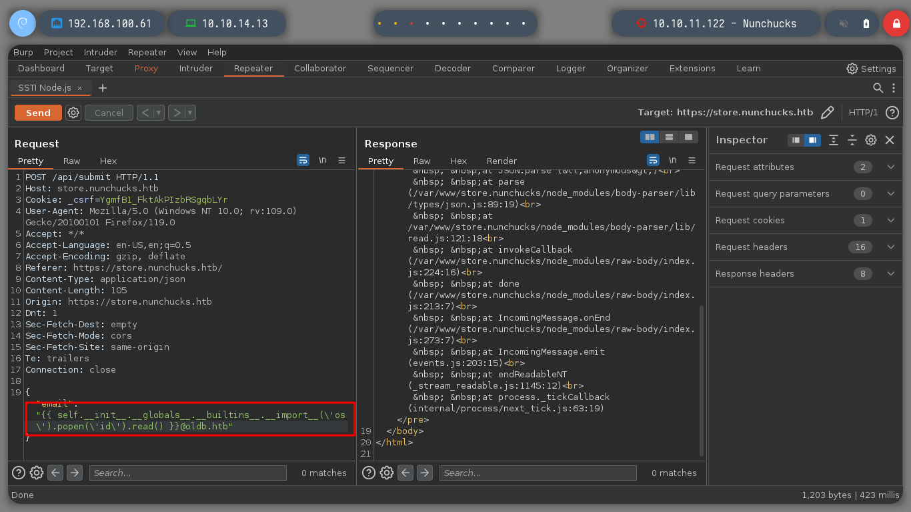Open request search settings gear
This screenshot has height=512, width=911.
point(37,473)
